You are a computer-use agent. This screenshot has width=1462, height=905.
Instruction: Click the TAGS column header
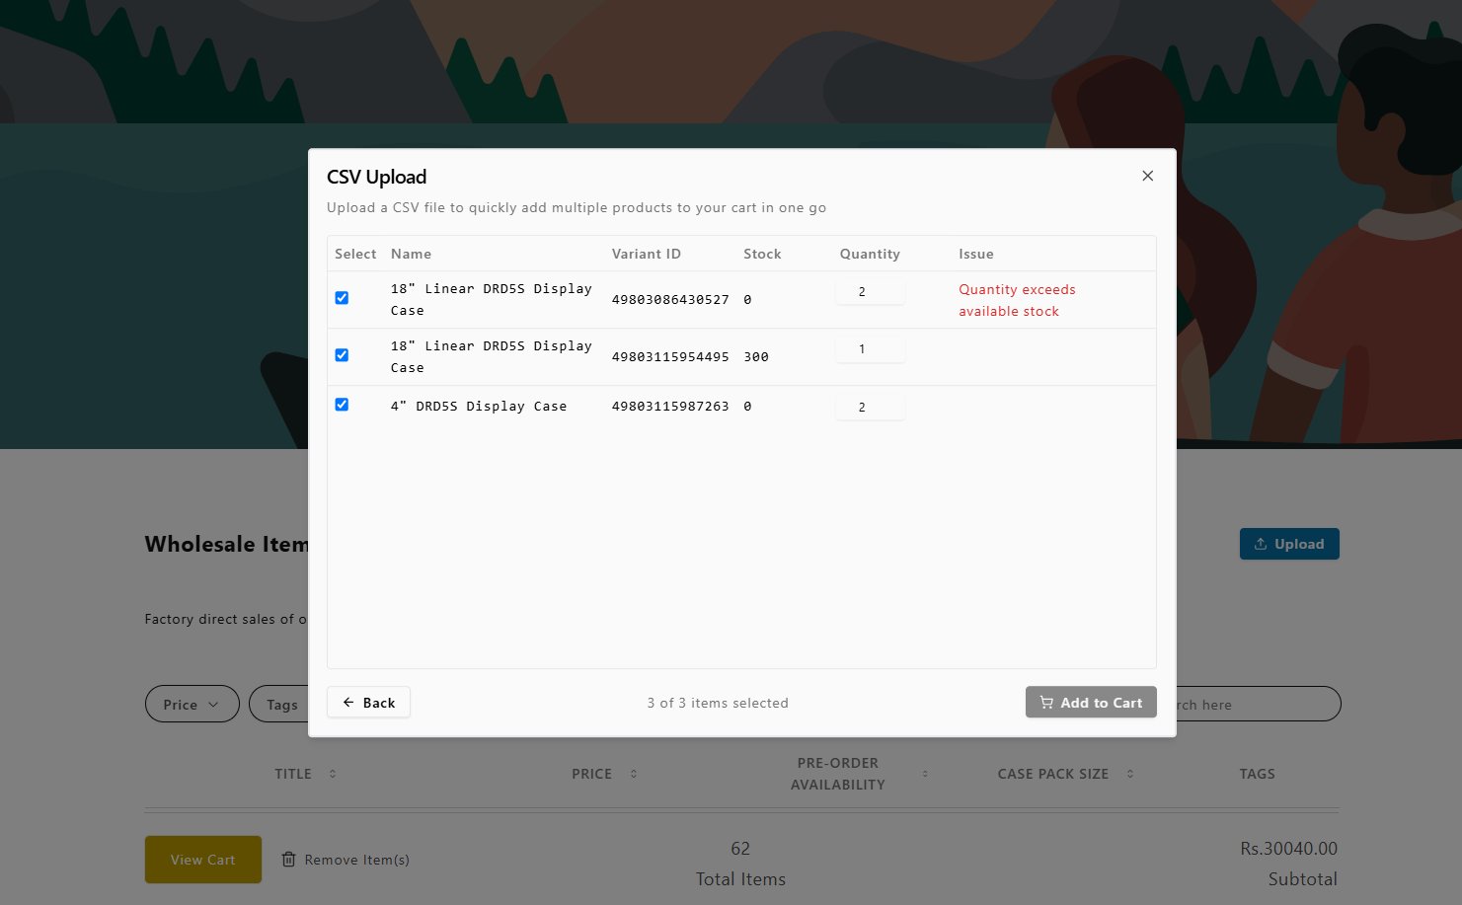pyautogui.click(x=1257, y=774)
